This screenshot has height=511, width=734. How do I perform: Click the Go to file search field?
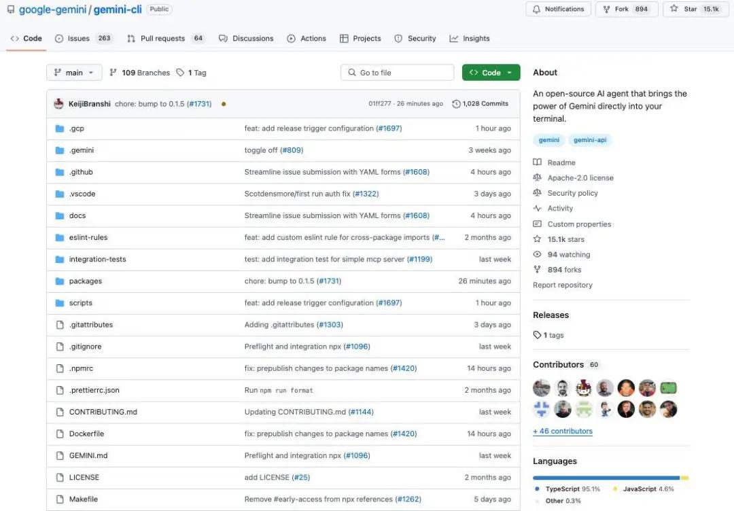[x=397, y=73]
